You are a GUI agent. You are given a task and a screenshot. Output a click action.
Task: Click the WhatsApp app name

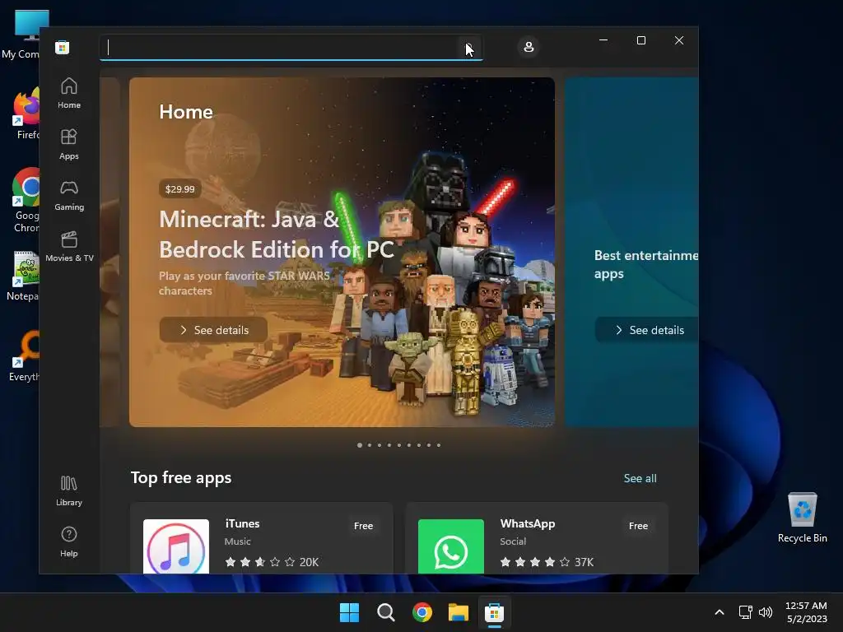tap(528, 523)
